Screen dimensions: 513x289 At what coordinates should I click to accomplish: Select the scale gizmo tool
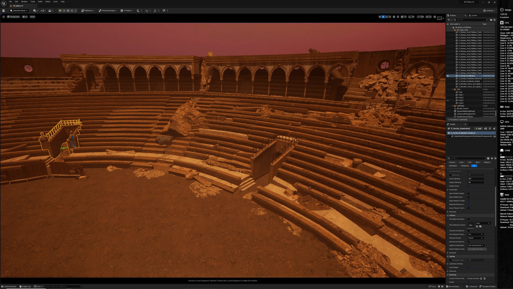[390, 17]
